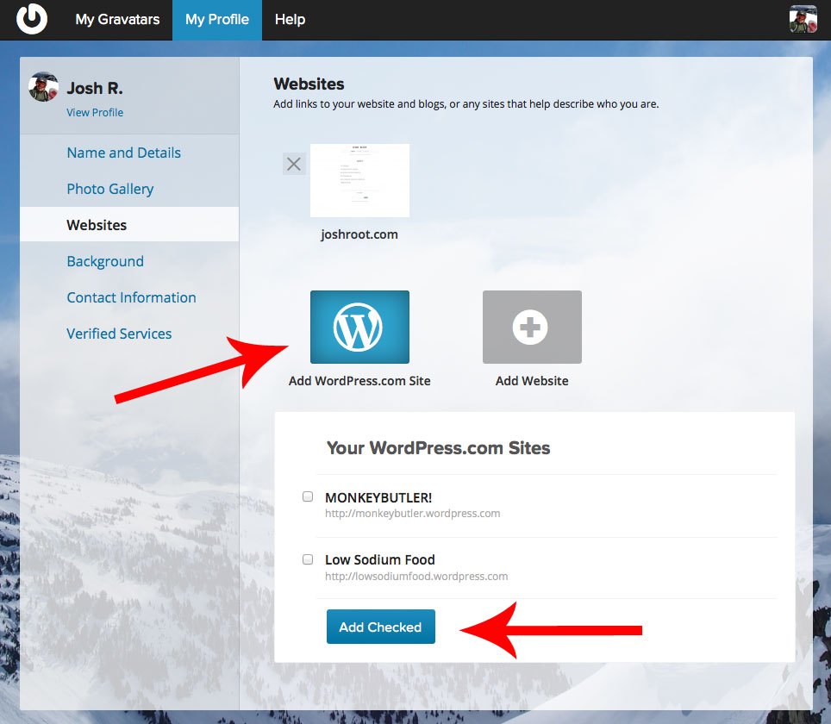This screenshot has width=831, height=724.
Task: Switch to the My Profile tab
Action: pos(217,20)
